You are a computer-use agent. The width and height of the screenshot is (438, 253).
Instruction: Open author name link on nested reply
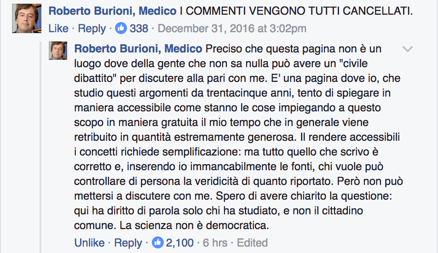pos(138,48)
